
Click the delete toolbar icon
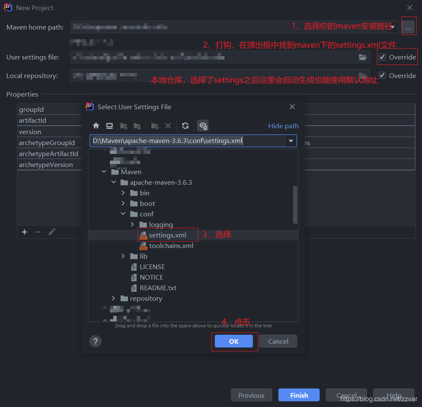click(168, 126)
